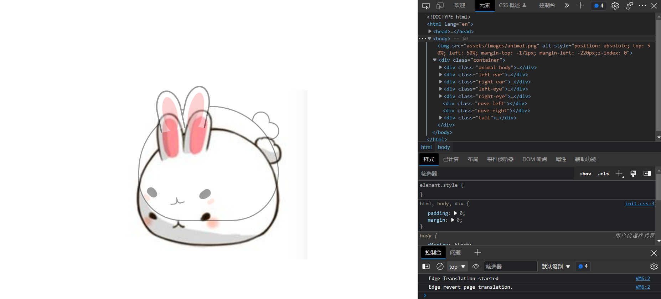Expand the tail div

coord(440,118)
